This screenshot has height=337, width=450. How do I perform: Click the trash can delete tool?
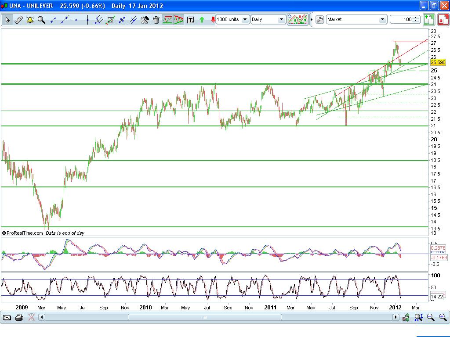pyautogui.click(x=156, y=20)
